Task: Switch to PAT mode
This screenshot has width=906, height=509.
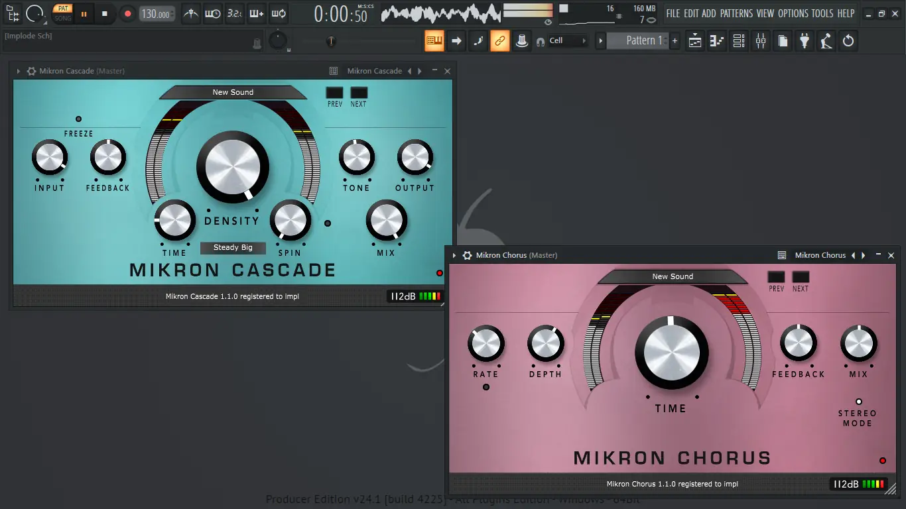Action: tap(62, 9)
